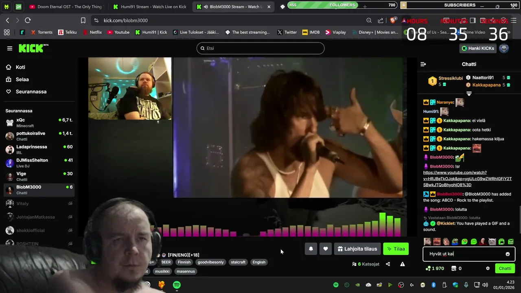
Task: Select the masennus tag
Action: 186,271
